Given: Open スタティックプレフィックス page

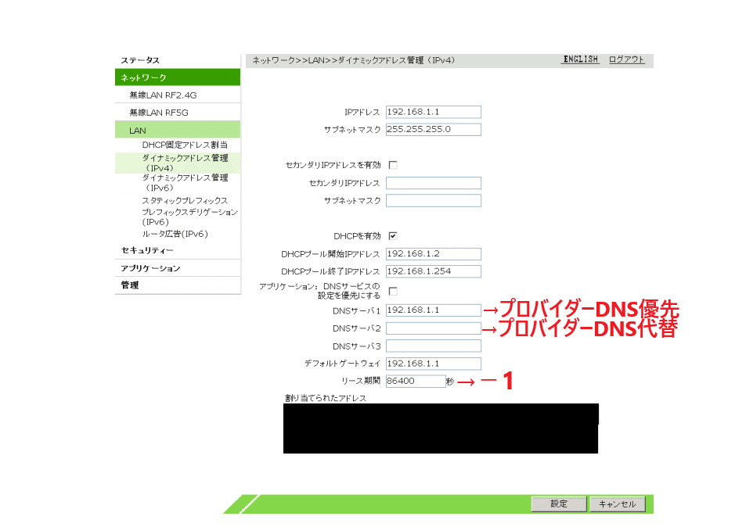Looking at the screenshot, I should coord(185,200).
